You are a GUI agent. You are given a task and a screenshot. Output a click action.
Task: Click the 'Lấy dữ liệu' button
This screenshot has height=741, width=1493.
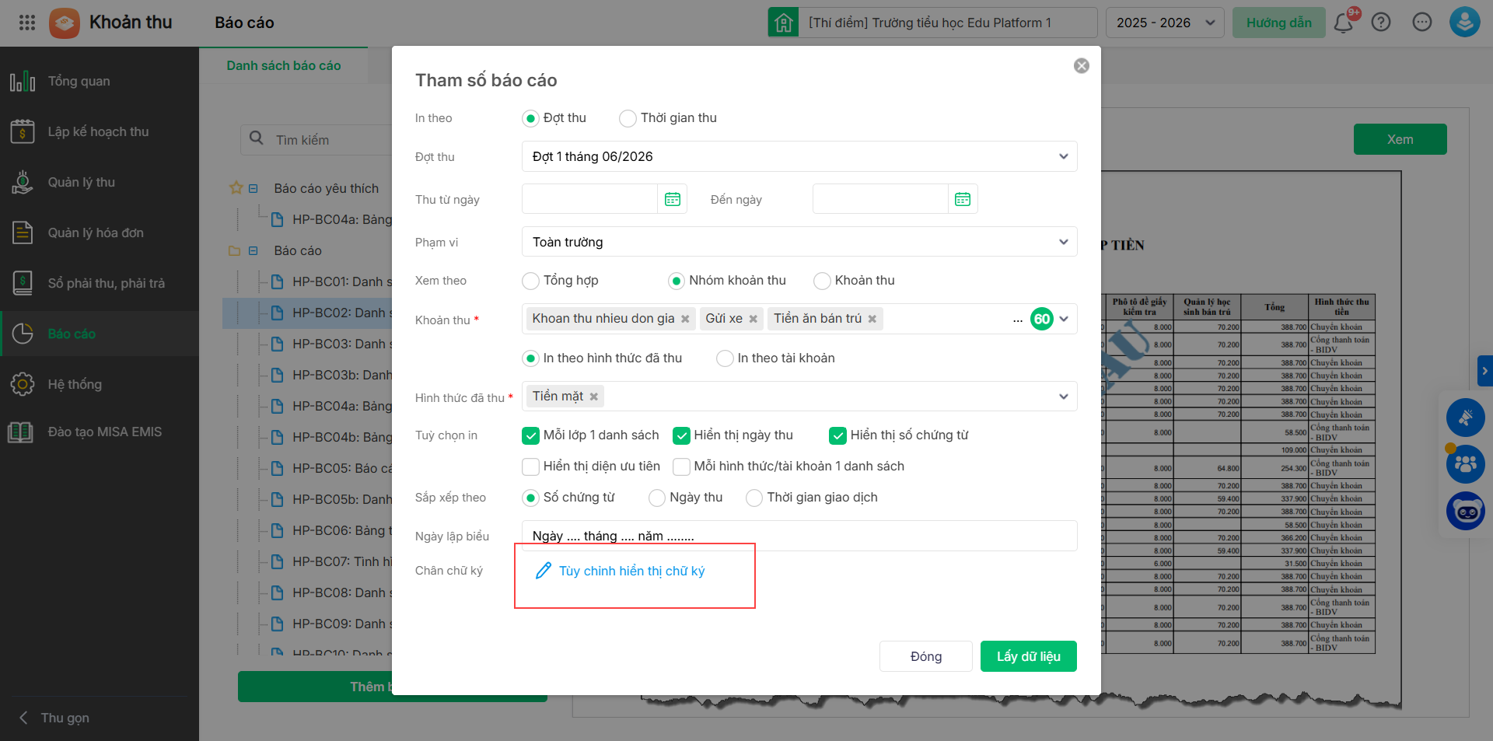[x=1028, y=656]
